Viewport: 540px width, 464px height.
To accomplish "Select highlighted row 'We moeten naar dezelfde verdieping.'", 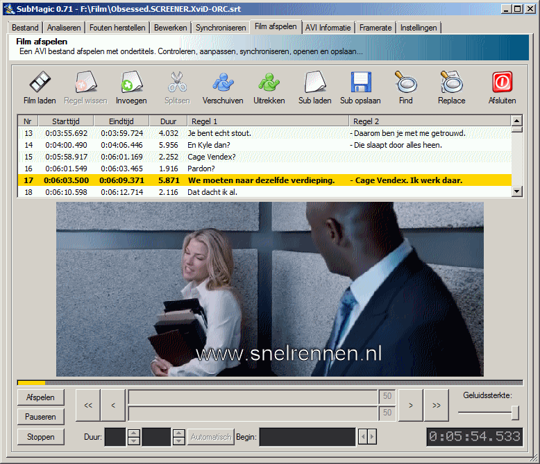I will [264, 180].
